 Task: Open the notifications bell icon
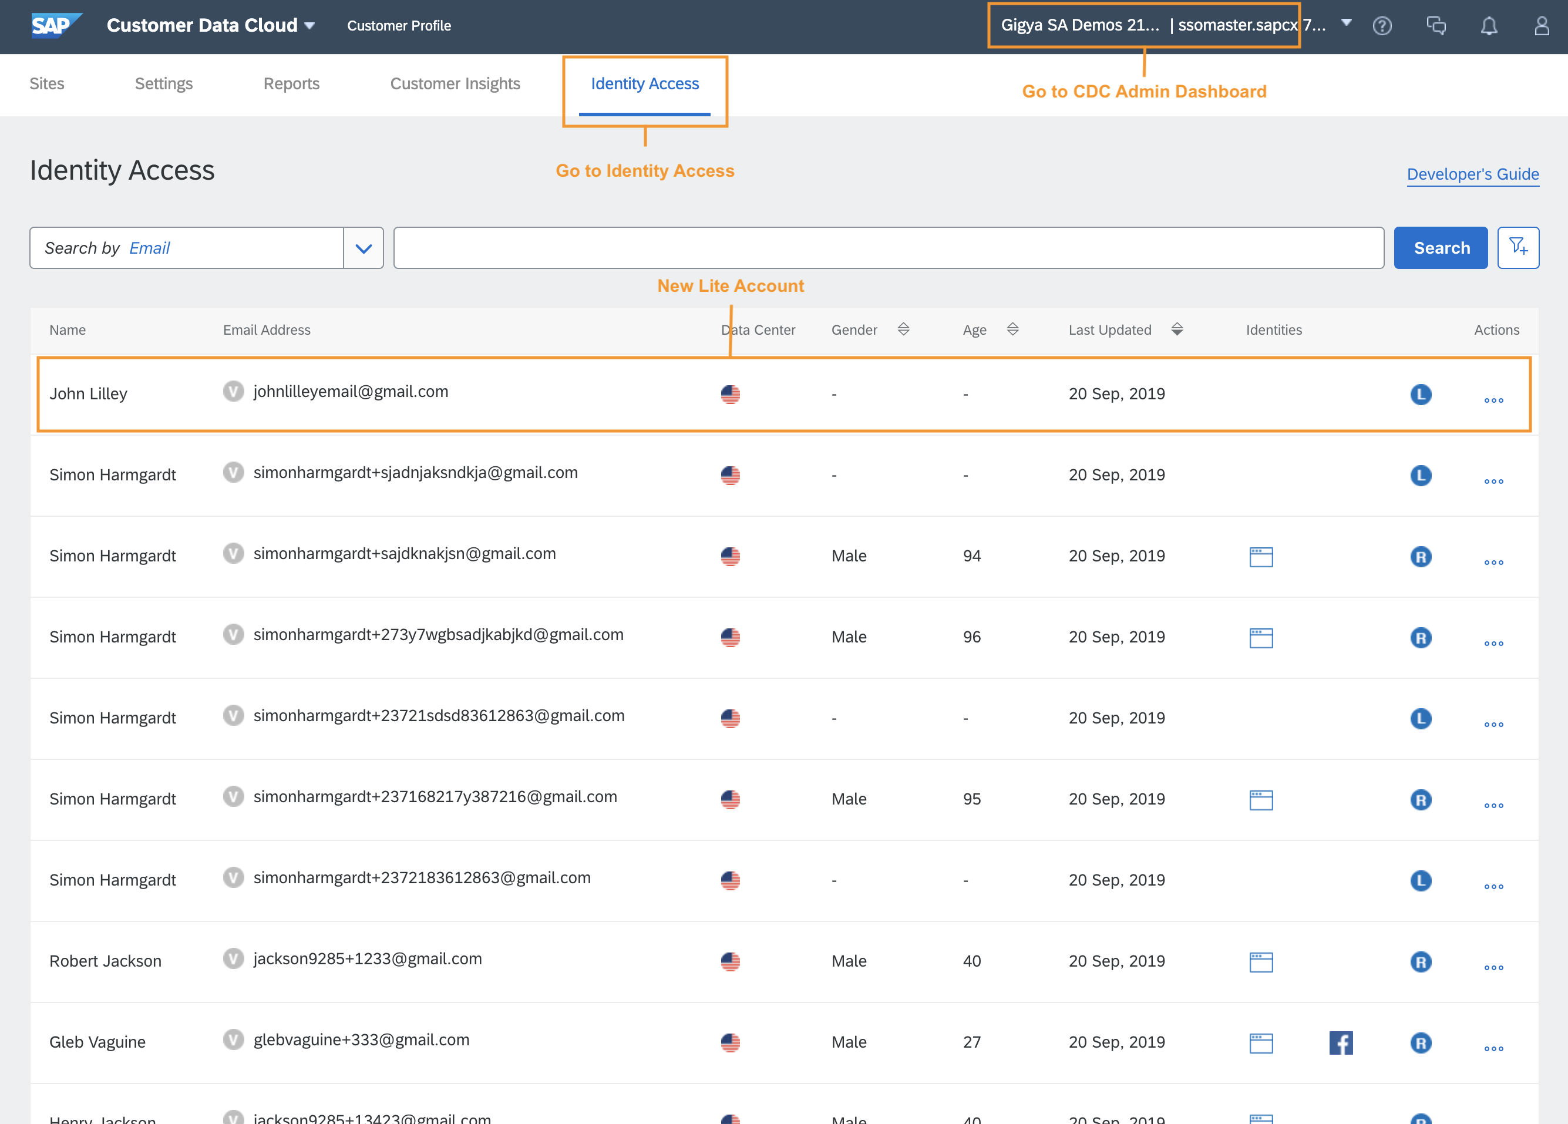coord(1489,26)
